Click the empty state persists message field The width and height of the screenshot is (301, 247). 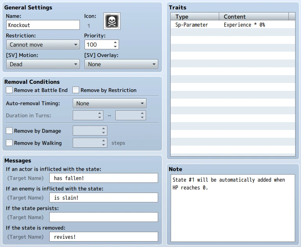coord(104,217)
